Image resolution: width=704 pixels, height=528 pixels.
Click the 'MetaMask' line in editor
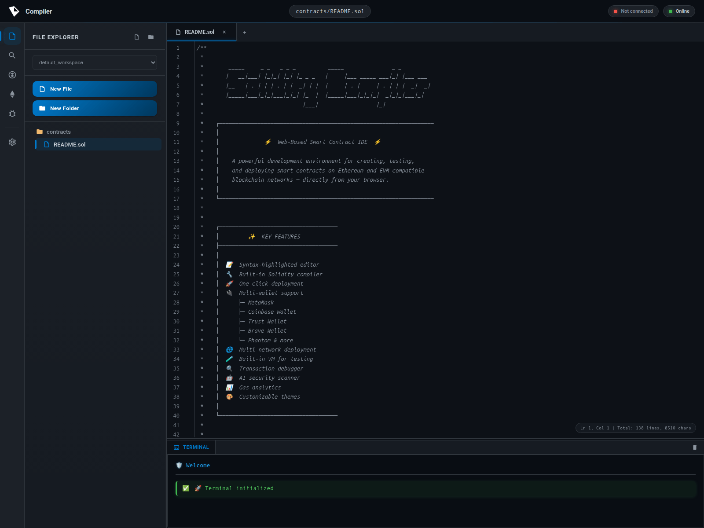click(x=260, y=303)
